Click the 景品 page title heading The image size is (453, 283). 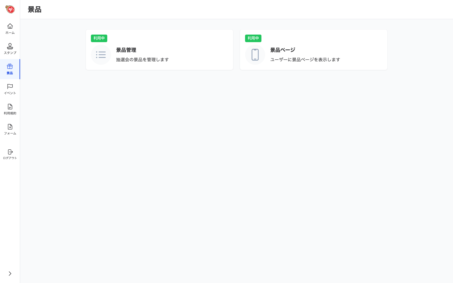click(x=34, y=10)
